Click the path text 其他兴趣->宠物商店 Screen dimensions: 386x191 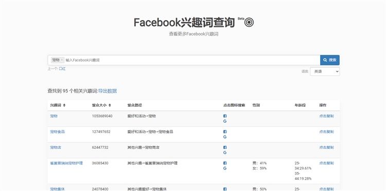point(143,147)
